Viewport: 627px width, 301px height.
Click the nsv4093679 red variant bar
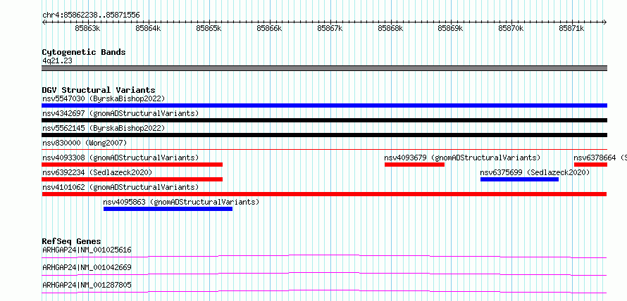coord(414,165)
